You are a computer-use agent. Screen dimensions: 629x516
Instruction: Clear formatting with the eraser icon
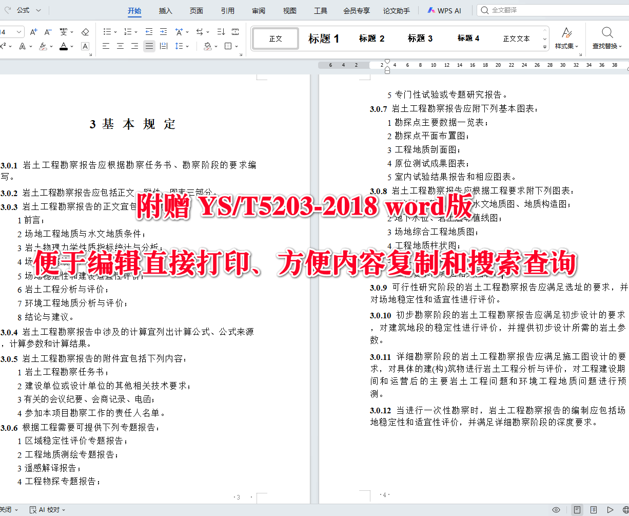pos(85,32)
